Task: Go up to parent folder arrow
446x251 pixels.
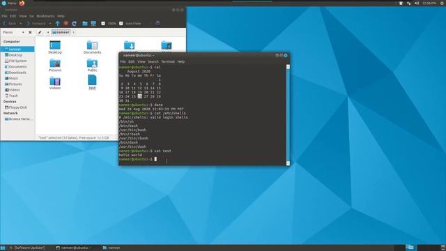Action: pyautogui.click(x=58, y=23)
